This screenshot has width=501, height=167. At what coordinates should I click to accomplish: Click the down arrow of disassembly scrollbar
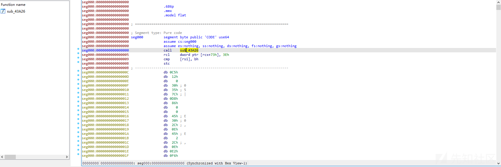click(x=498, y=164)
